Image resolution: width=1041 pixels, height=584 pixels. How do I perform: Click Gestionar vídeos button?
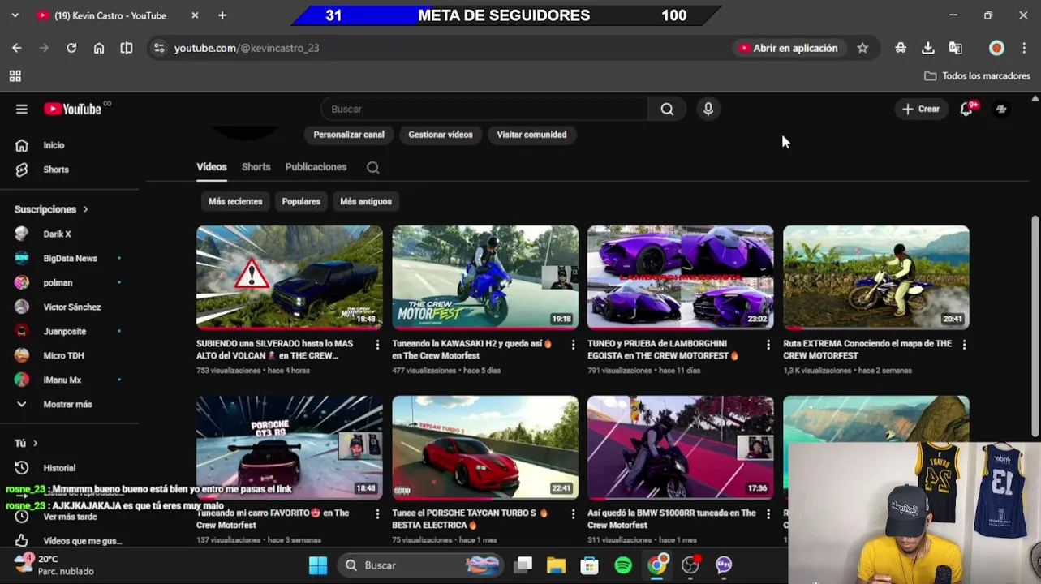(x=441, y=135)
